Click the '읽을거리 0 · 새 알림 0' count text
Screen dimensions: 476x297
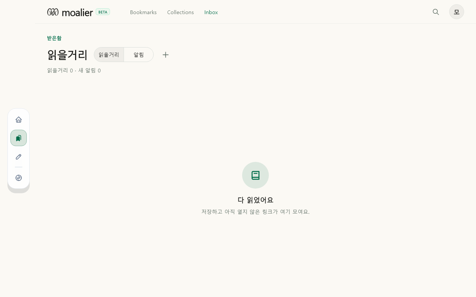tap(74, 70)
